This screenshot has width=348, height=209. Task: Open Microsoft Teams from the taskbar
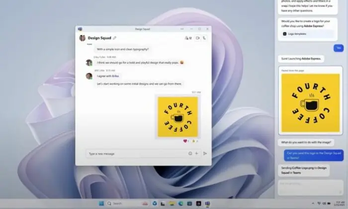207,204
